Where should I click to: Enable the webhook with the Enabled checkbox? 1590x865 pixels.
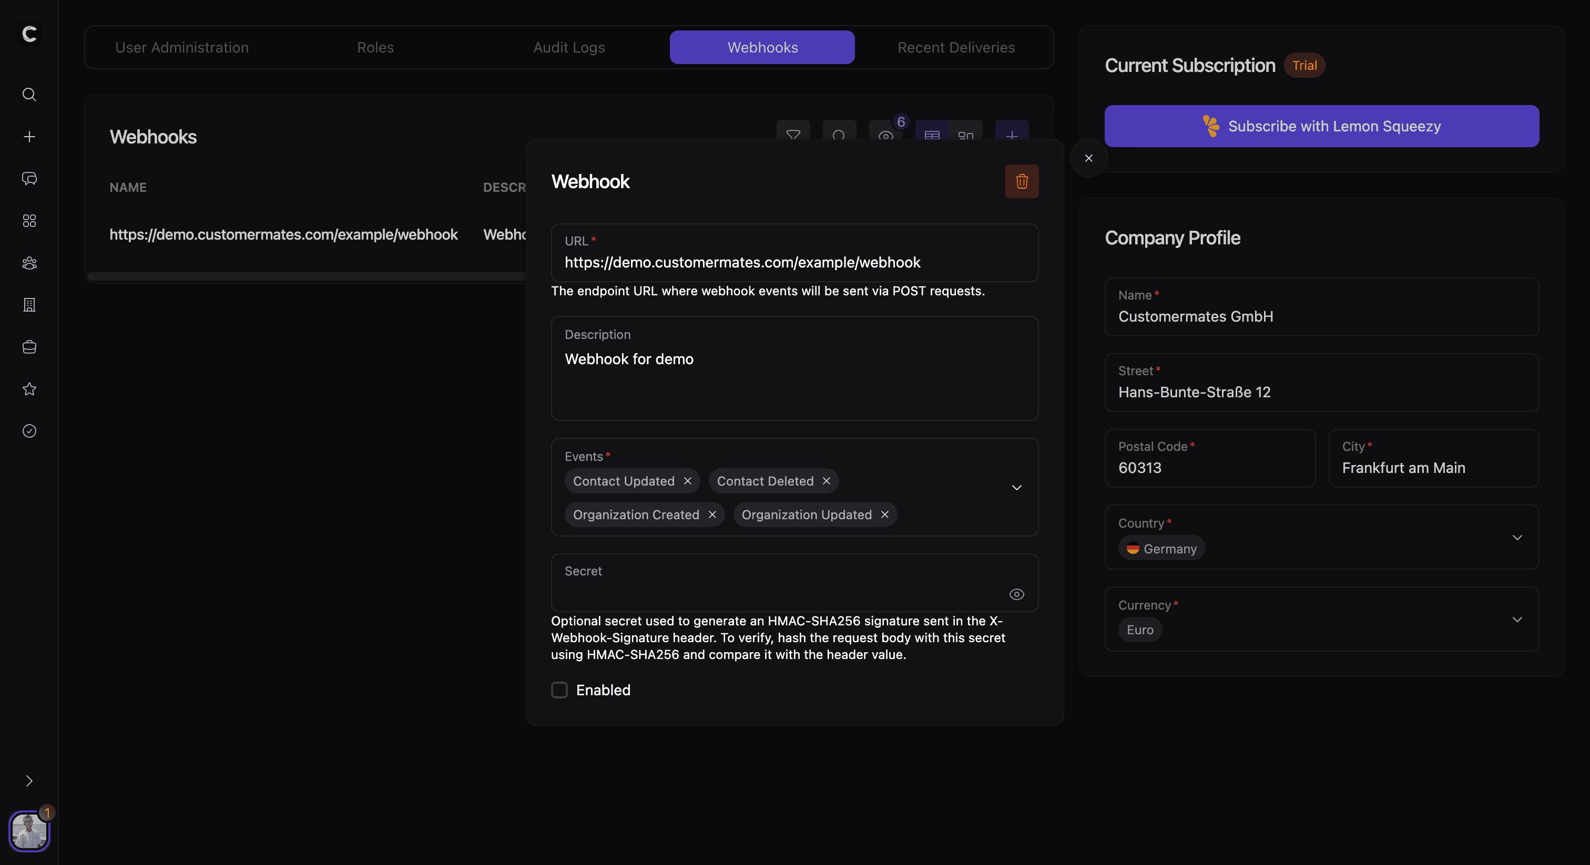(559, 690)
